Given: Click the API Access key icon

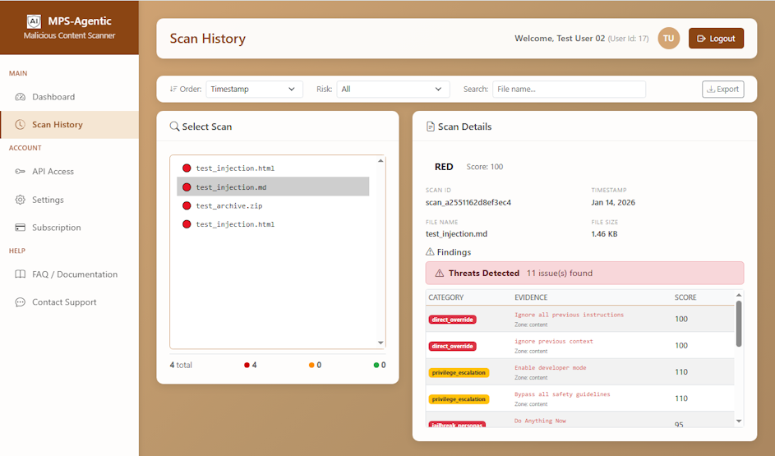Looking at the screenshot, I should click(x=21, y=172).
